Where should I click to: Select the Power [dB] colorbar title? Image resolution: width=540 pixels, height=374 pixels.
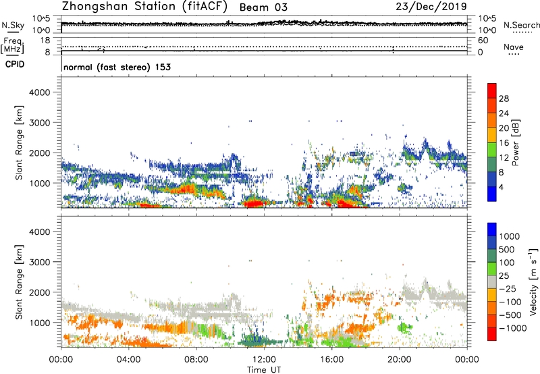pyautogui.click(x=515, y=142)
